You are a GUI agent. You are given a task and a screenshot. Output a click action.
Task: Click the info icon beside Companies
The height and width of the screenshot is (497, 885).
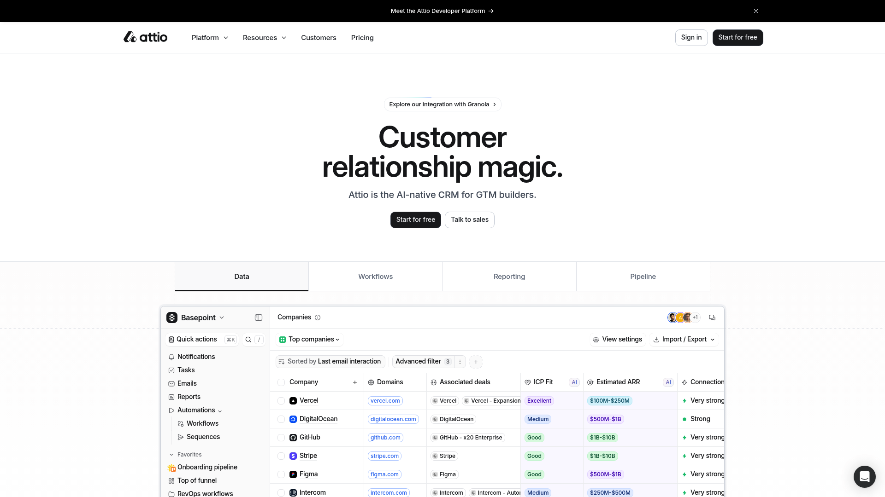(x=318, y=318)
